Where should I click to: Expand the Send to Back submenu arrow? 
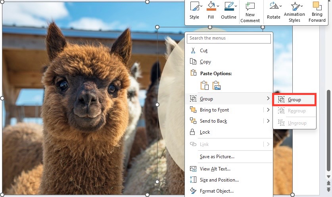point(268,121)
